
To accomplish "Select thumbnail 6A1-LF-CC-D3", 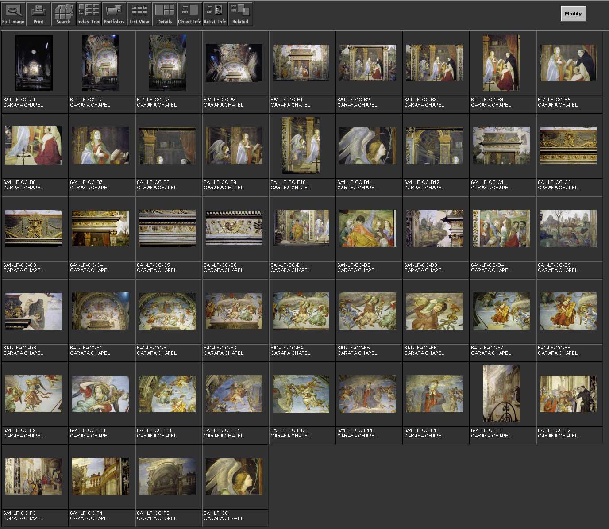I will [435, 228].
